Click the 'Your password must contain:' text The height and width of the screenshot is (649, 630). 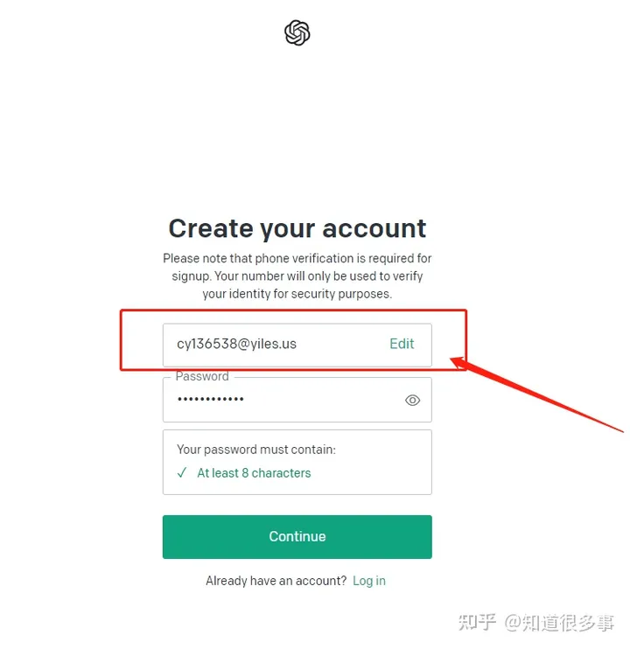click(256, 450)
